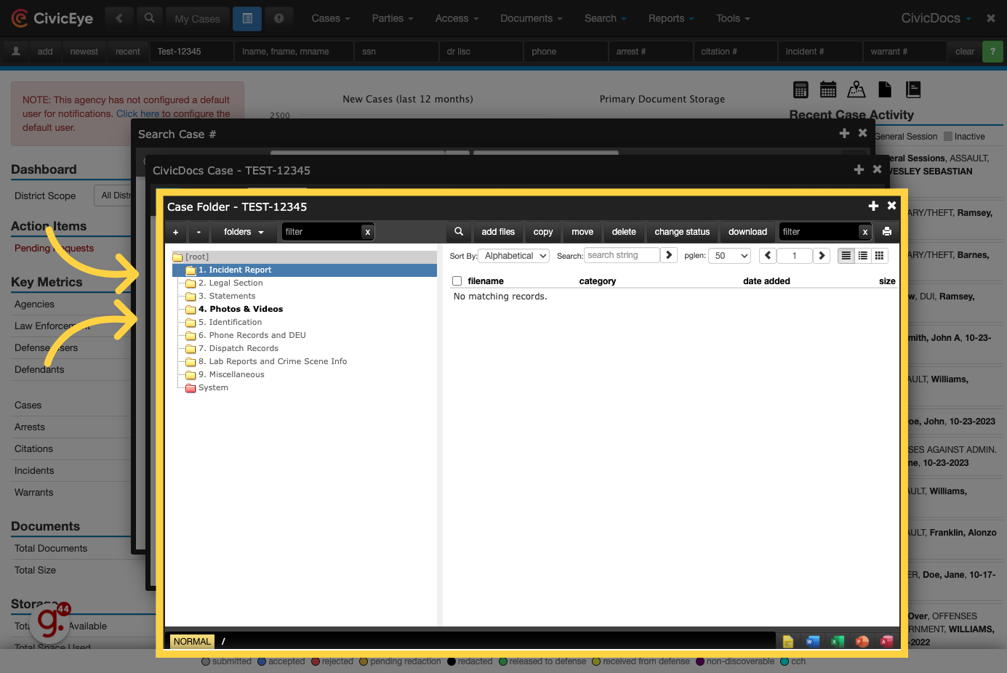Click the delete button

coord(624,232)
